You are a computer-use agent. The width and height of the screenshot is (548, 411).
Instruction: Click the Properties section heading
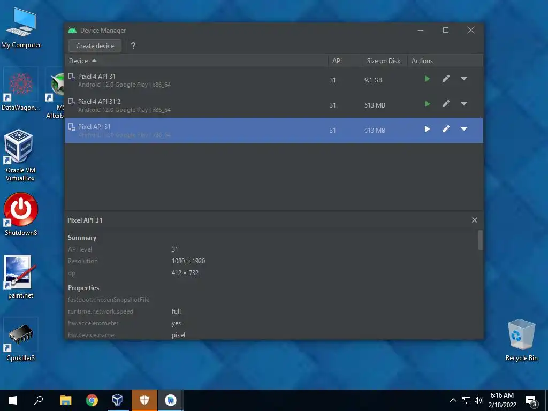click(83, 288)
